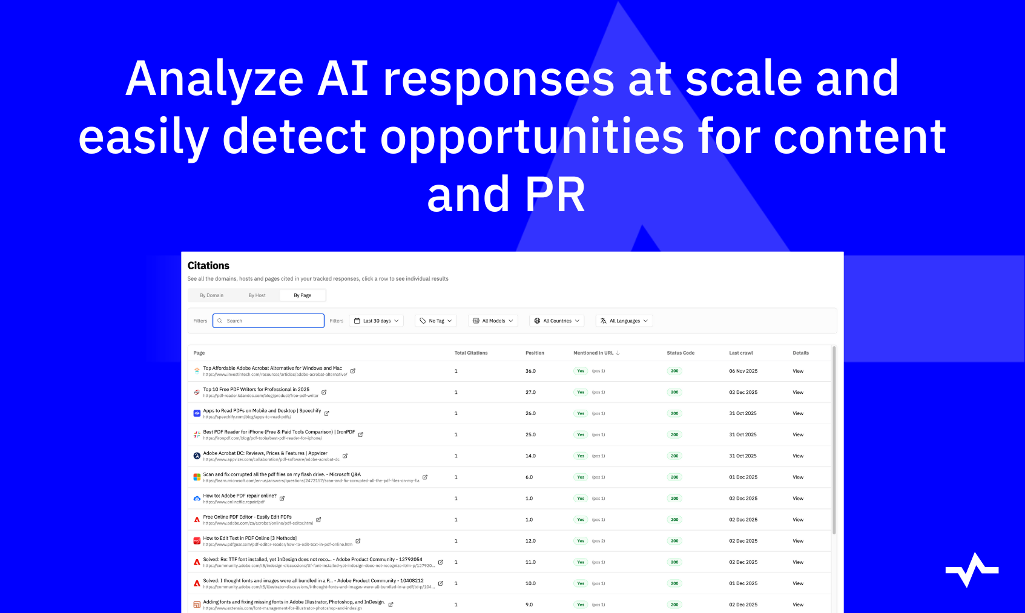Open the Last 30 days date filter
The width and height of the screenshot is (1025, 613).
(376, 321)
